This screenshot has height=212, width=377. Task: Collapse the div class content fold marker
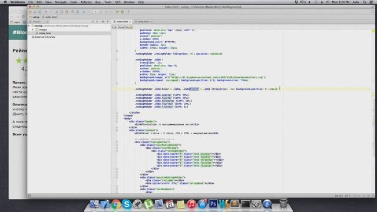(x=117, y=130)
